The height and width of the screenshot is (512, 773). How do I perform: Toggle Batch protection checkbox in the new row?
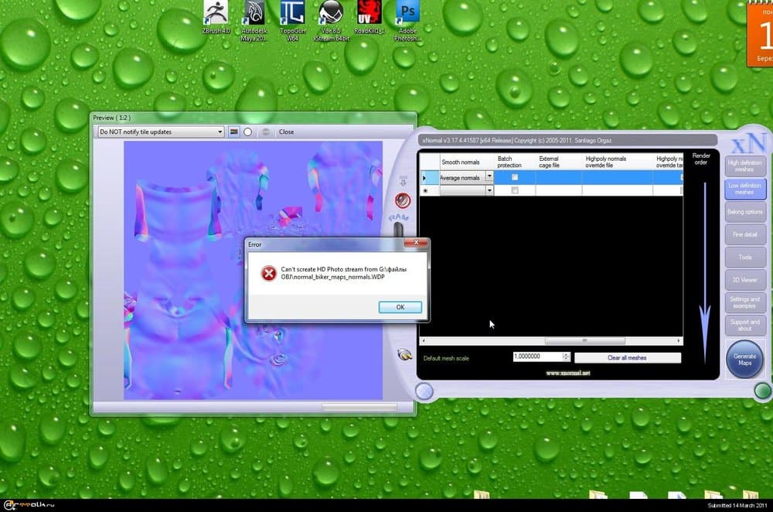tap(515, 190)
